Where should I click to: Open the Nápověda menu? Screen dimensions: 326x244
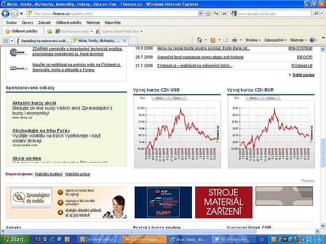pos(112,23)
